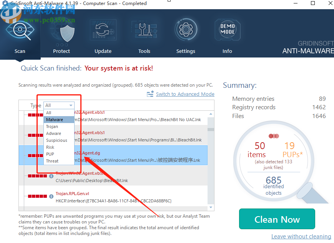Click info icon next to Trojan.RPL.Gen.vl
Image resolution: width=334 pixels, height=243 pixels.
[x=52, y=196]
